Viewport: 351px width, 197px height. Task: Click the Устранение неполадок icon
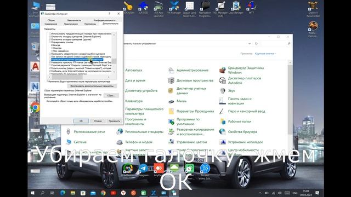(223, 142)
